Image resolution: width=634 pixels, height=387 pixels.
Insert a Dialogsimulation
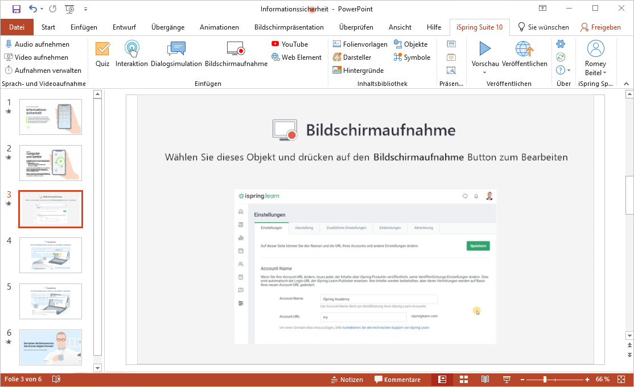pos(176,54)
